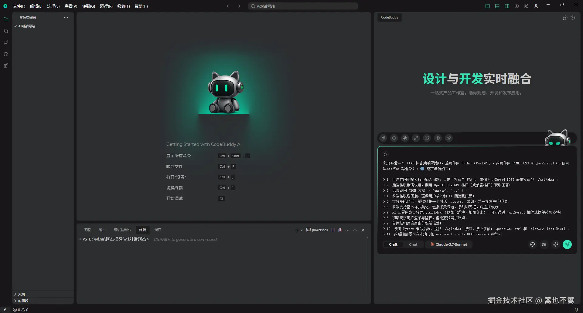
Task: Click the eye preview icon above chat input
Action: (438, 138)
